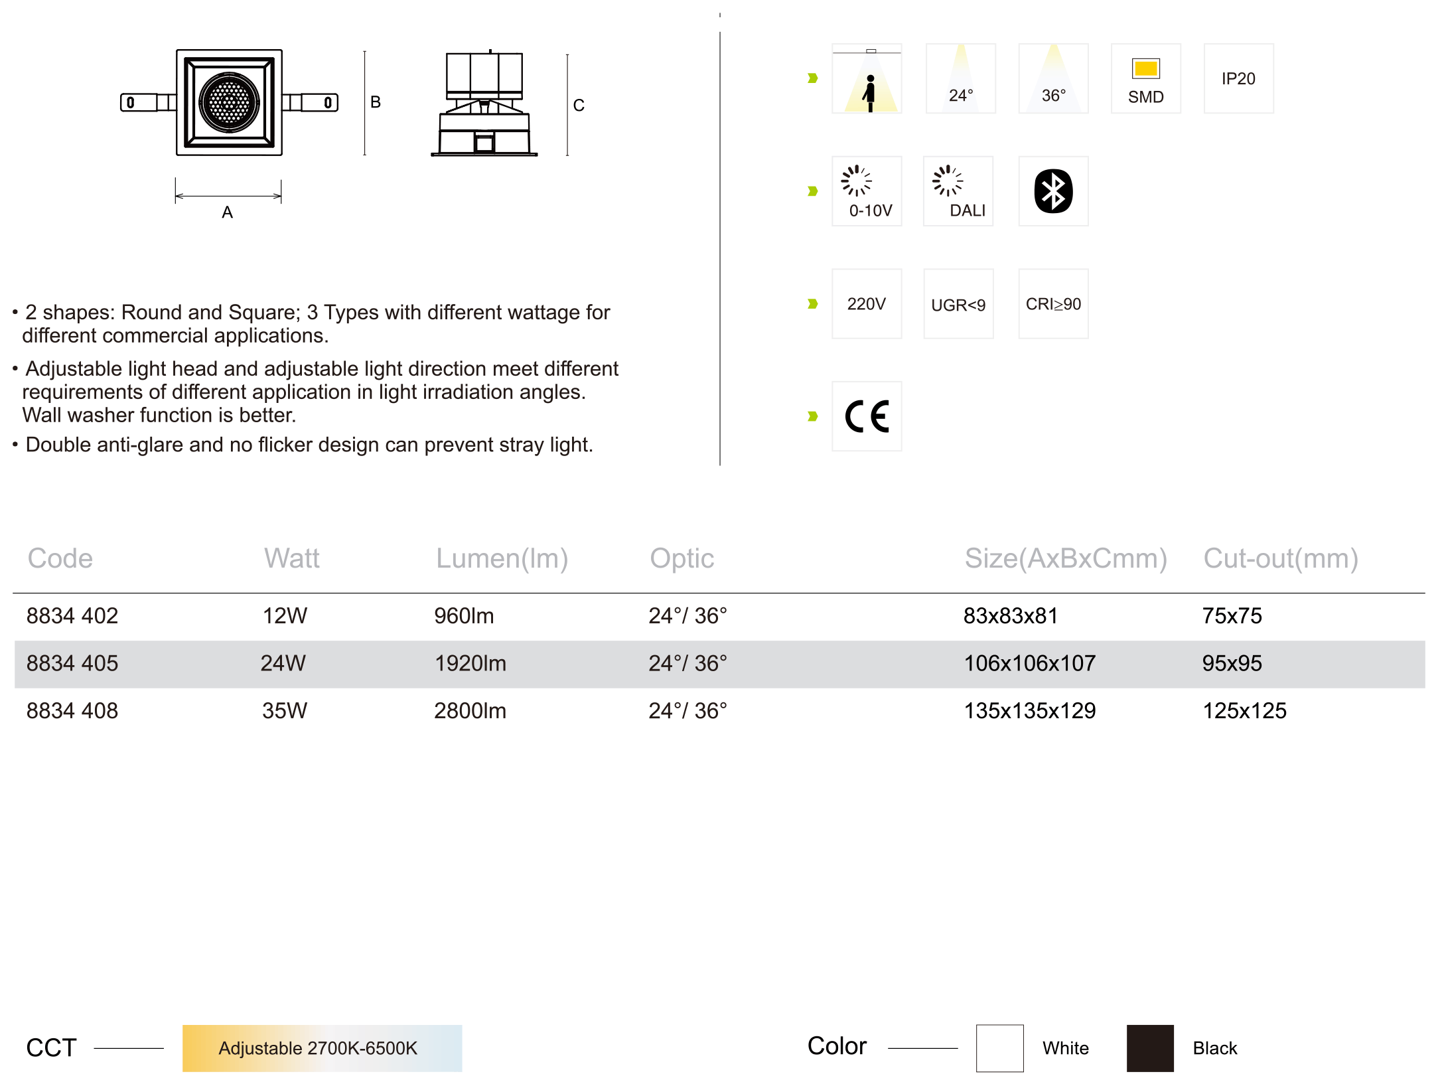Click the DALI dimming icon
1442x1092 pixels.
958,191
